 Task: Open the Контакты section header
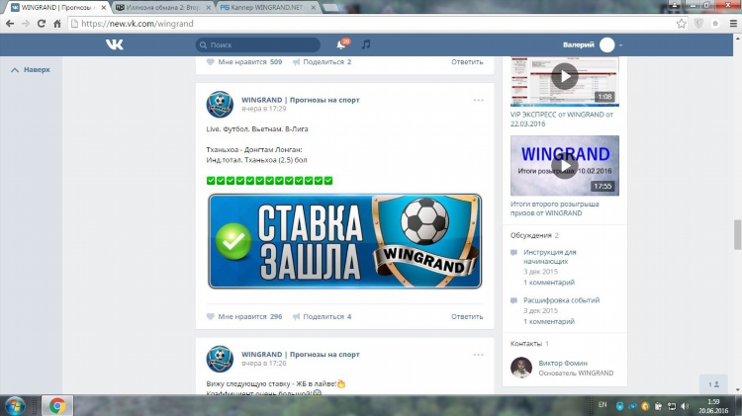[x=525, y=344]
